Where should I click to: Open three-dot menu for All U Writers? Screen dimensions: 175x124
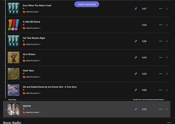click(x=161, y=57)
